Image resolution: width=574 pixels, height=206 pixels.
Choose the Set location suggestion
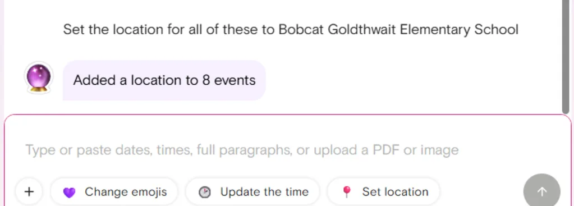click(383, 191)
